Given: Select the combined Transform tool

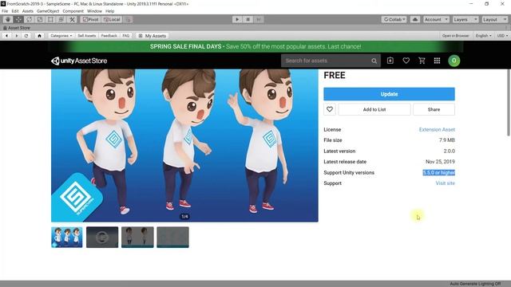Looking at the screenshot, I should (x=61, y=19).
